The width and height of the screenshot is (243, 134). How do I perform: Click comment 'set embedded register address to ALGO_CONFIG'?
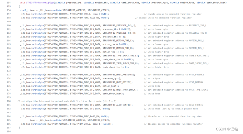tap(173, 105)
